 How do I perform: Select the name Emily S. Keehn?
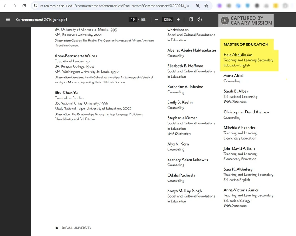(180, 102)
